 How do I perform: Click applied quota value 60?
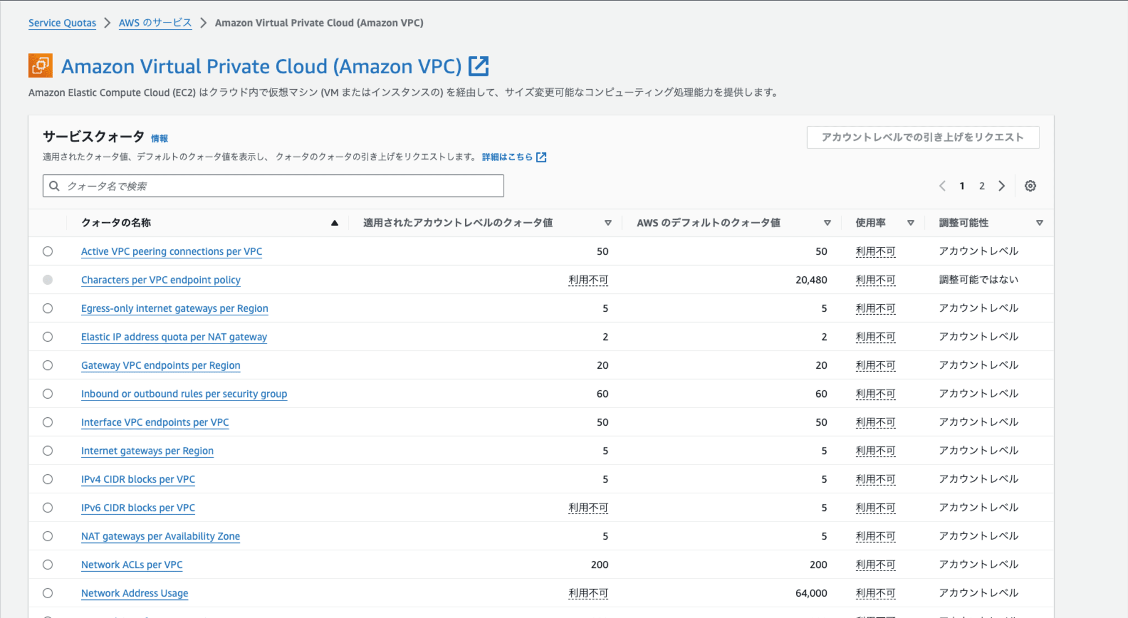click(602, 394)
